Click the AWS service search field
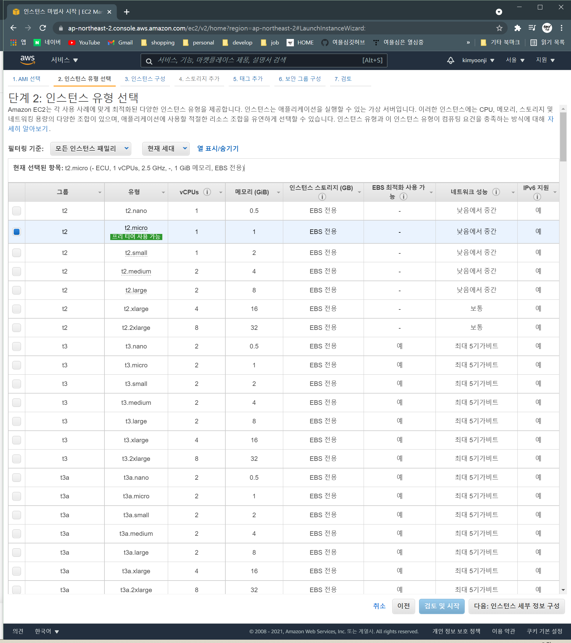 click(x=264, y=60)
